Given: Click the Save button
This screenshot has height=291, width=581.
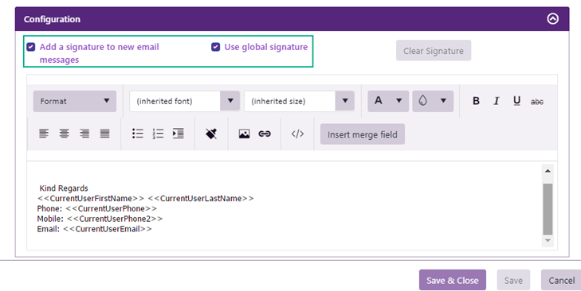Looking at the screenshot, I should 513,280.
